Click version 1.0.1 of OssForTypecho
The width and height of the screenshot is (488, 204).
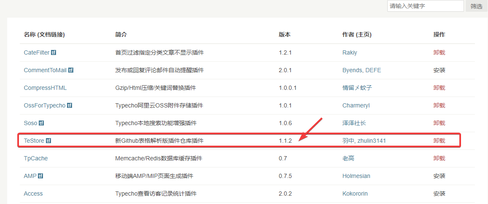click(285, 105)
